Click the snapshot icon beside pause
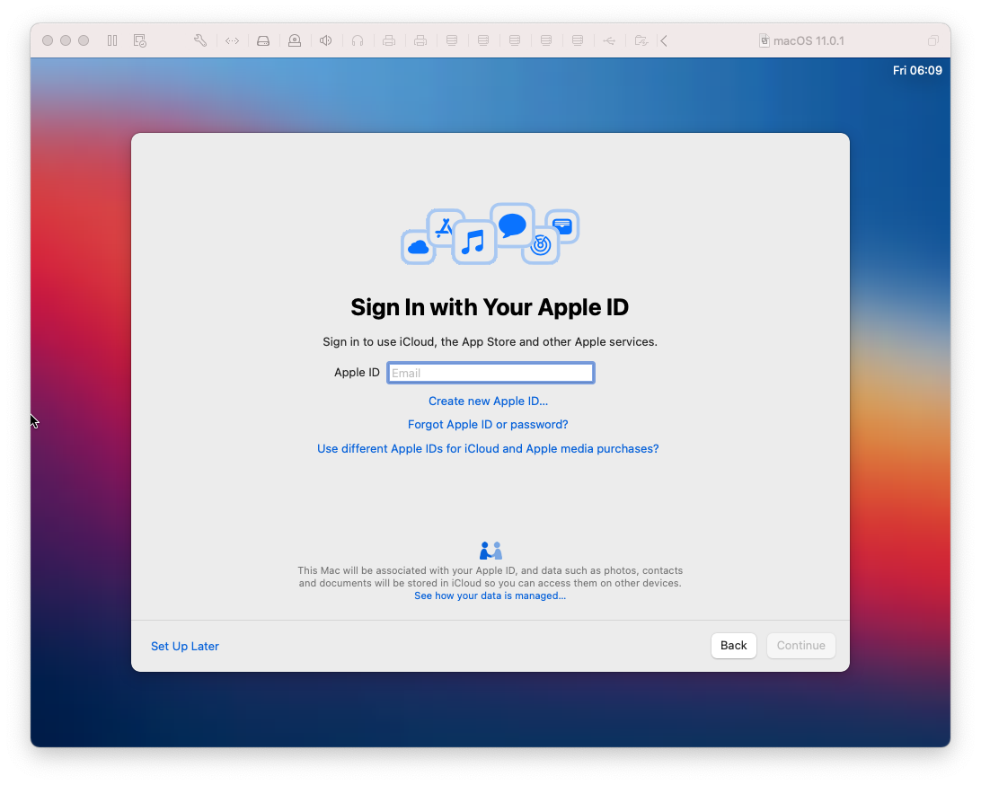Viewport: 981px width, 785px height. (139, 40)
